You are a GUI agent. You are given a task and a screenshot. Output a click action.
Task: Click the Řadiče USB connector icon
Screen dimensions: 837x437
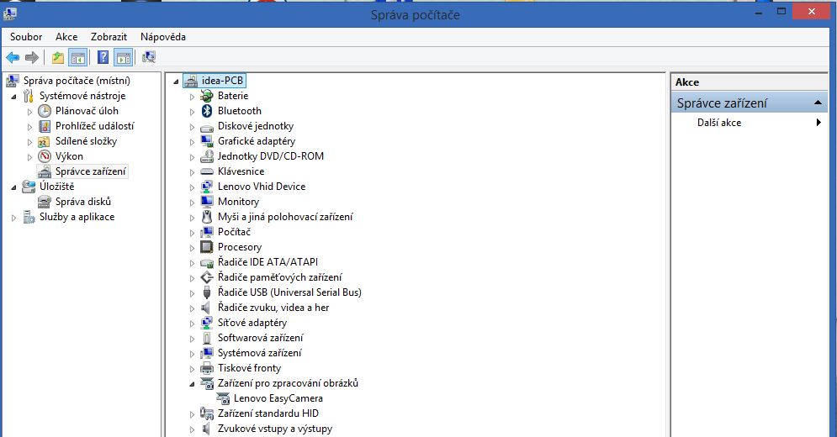pos(207,292)
